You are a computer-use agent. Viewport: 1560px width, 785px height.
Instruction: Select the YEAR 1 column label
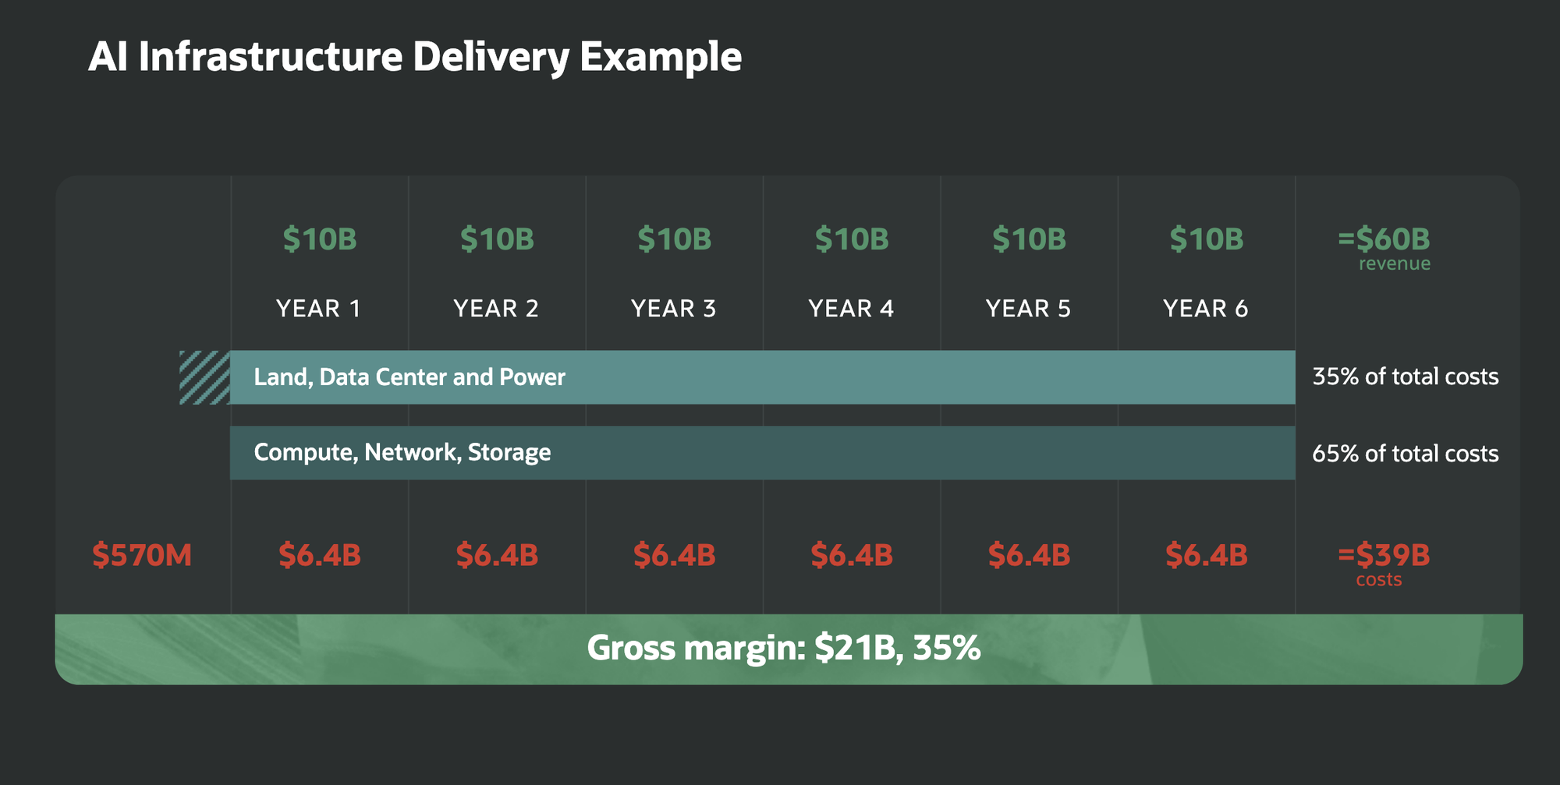click(319, 309)
